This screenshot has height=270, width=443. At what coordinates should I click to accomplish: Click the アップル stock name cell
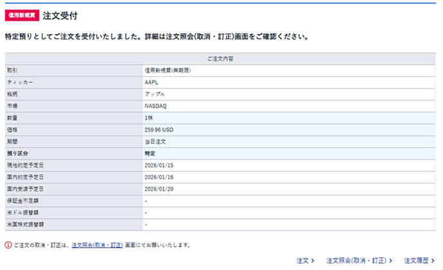click(x=154, y=94)
